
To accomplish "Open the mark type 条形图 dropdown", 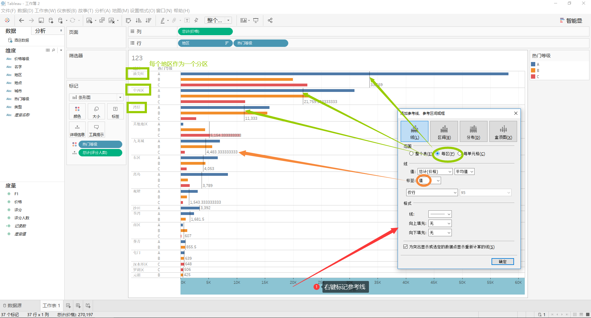I will pyautogui.click(x=96, y=97).
